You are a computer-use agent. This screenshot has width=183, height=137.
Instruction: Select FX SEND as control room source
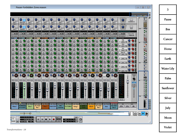pos(134,85)
